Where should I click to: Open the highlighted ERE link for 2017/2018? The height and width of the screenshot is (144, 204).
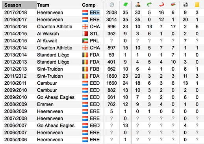(95, 13)
